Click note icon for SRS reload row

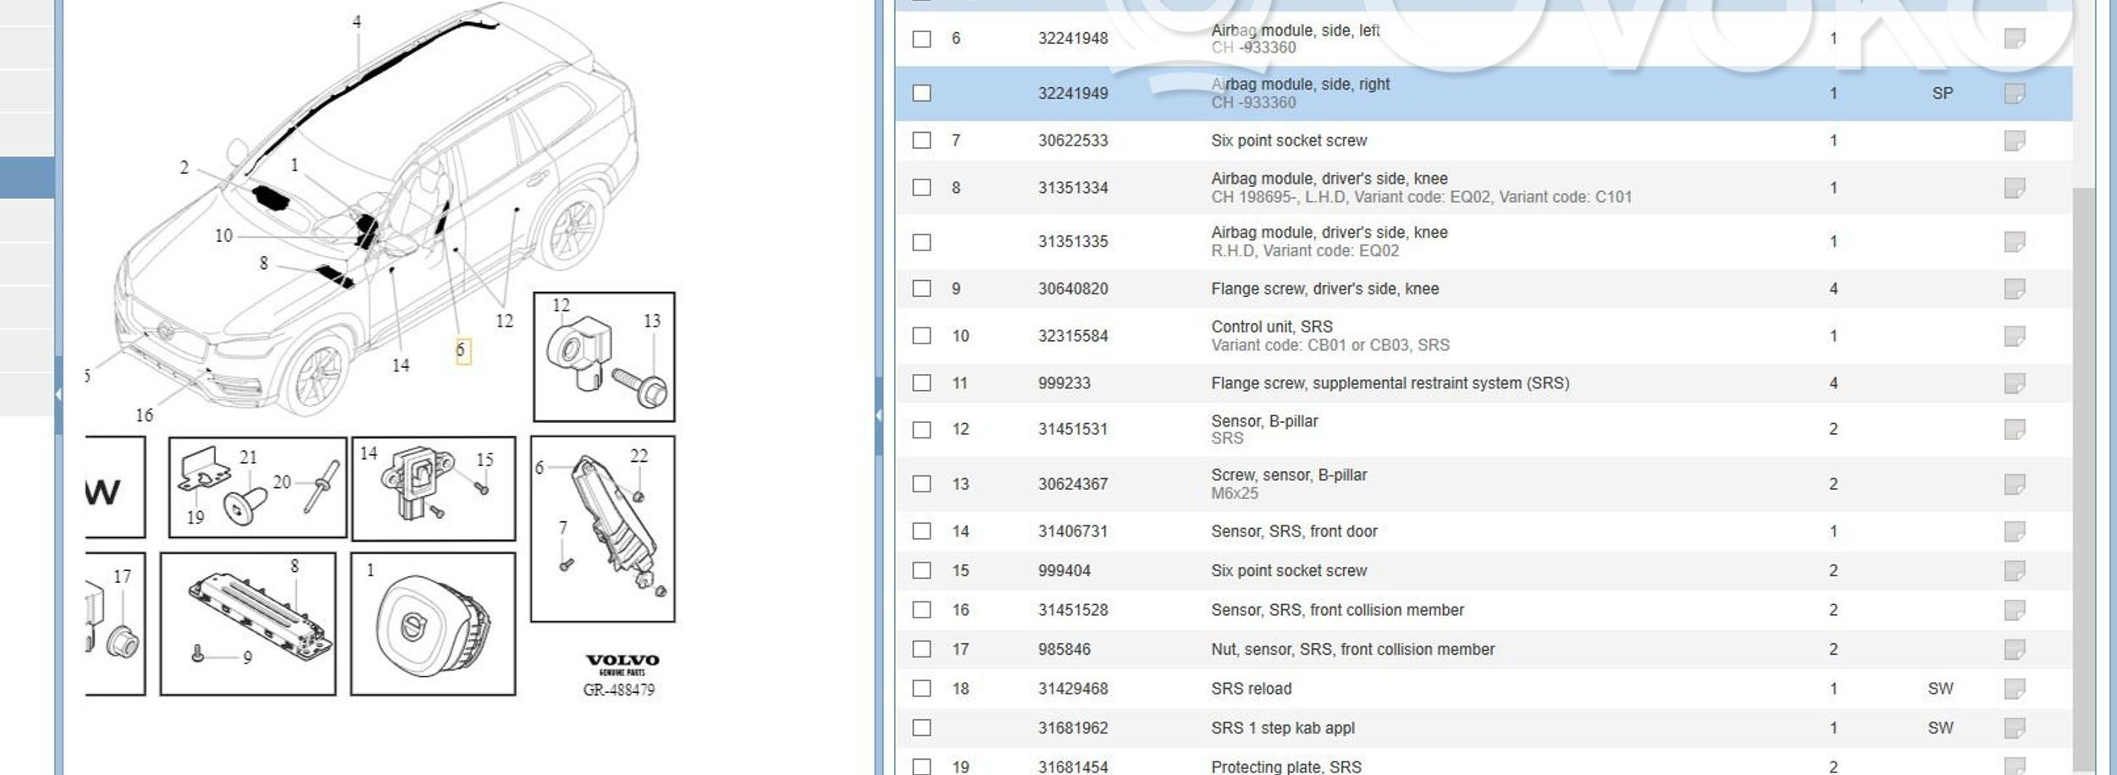point(2014,689)
